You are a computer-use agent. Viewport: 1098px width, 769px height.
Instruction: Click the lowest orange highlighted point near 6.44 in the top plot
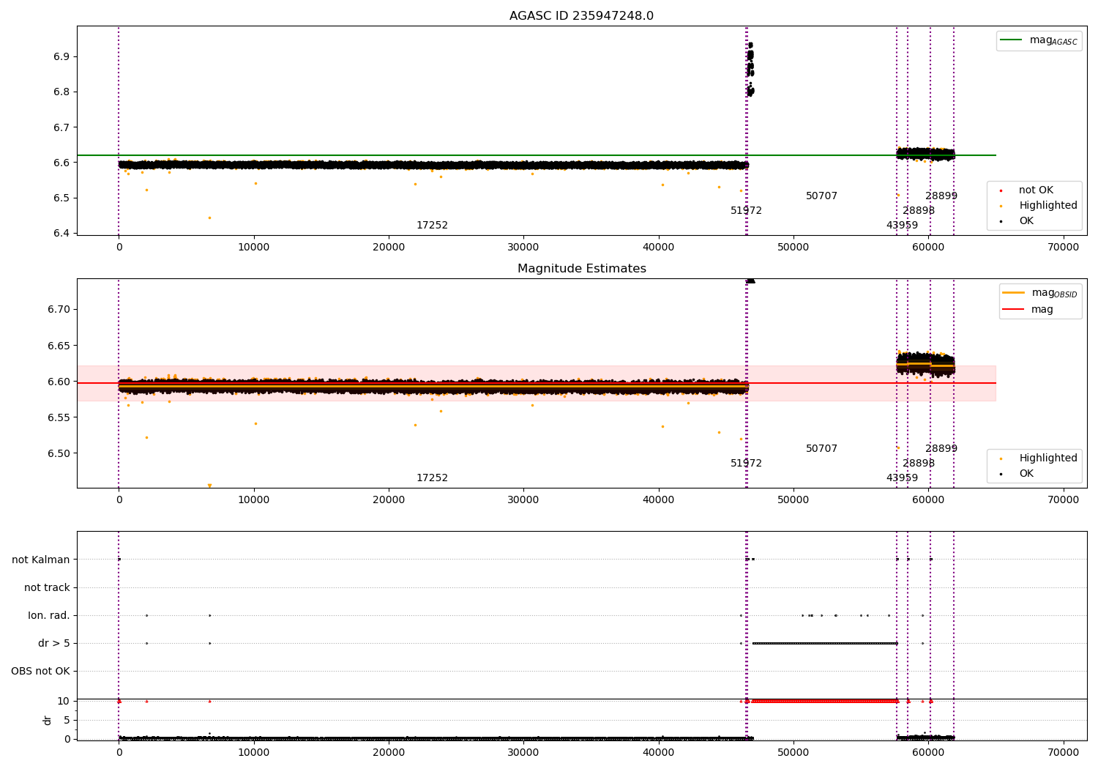tap(209, 218)
